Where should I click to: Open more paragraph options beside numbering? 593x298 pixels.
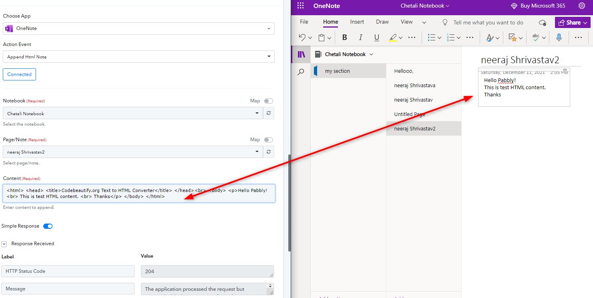(x=469, y=38)
